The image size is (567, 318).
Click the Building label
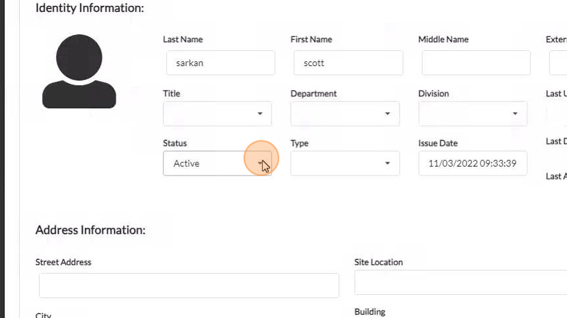370,312
